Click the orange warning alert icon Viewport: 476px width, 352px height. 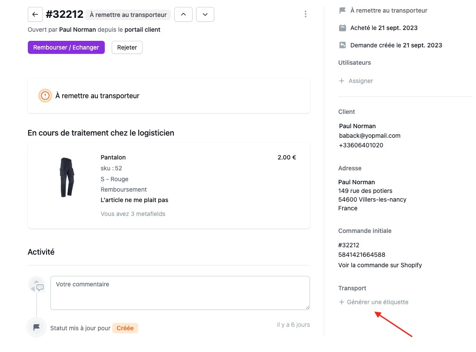click(x=45, y=96)
